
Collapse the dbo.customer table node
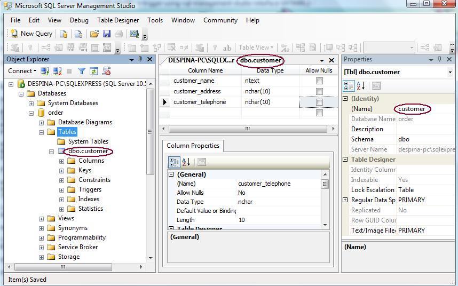pyautogui.click(x=51, y=152)
